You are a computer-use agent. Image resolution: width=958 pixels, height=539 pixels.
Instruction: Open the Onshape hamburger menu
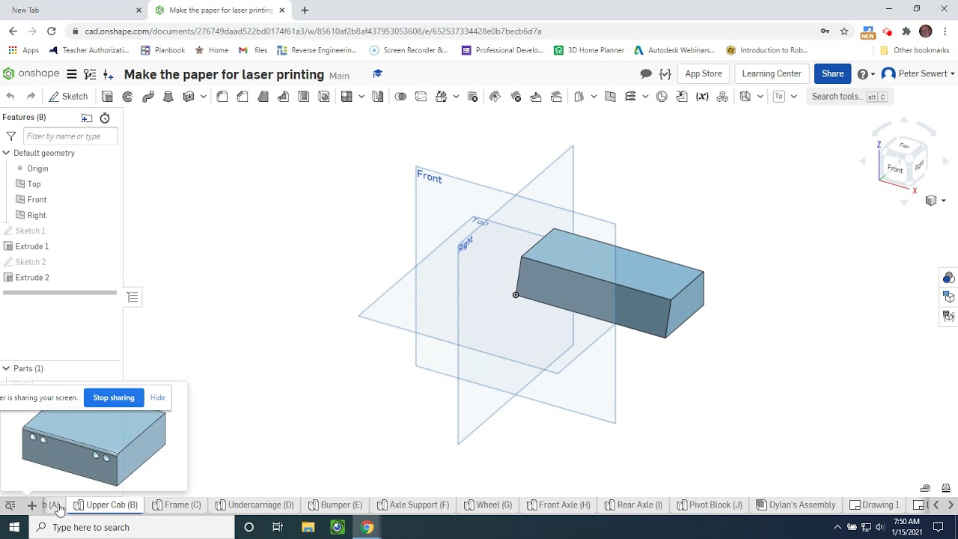pos(72,74)
